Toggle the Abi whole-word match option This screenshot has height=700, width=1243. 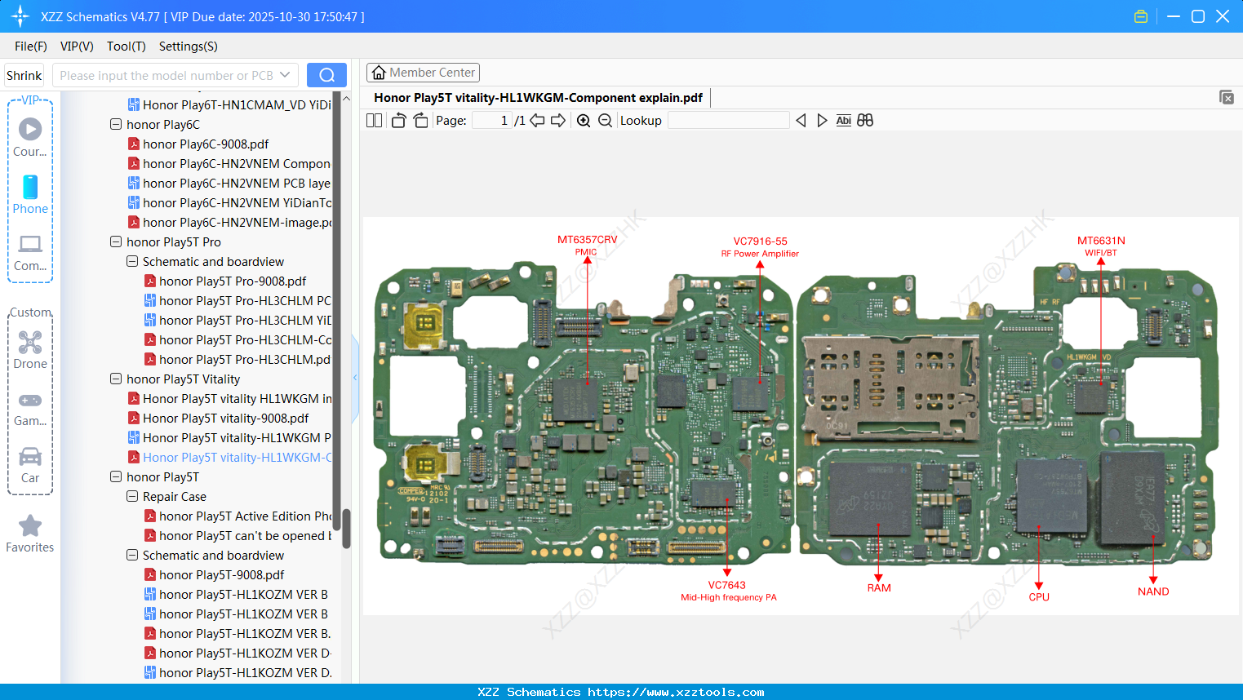tap(844, 121)
